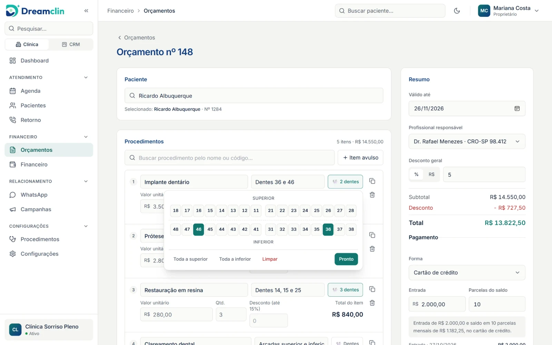Select tooth 31

click(x=271, y=229)
